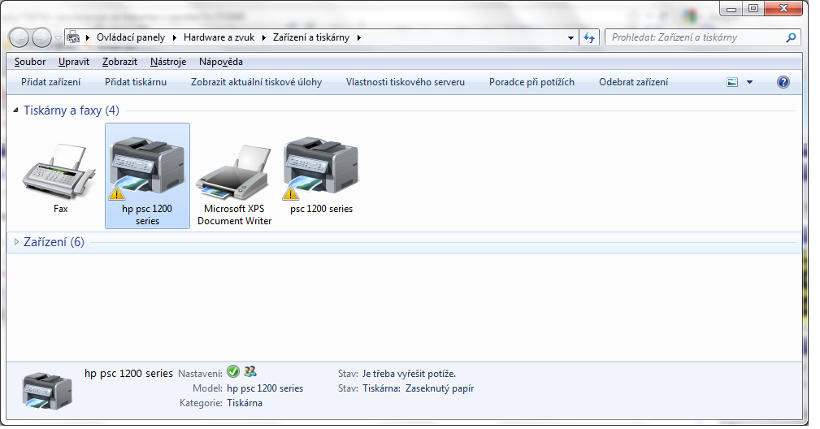The height and width of the screenshot is (429, 820).
Task: Click the control panel icon in address bar
Action: [x=74, y=37]
